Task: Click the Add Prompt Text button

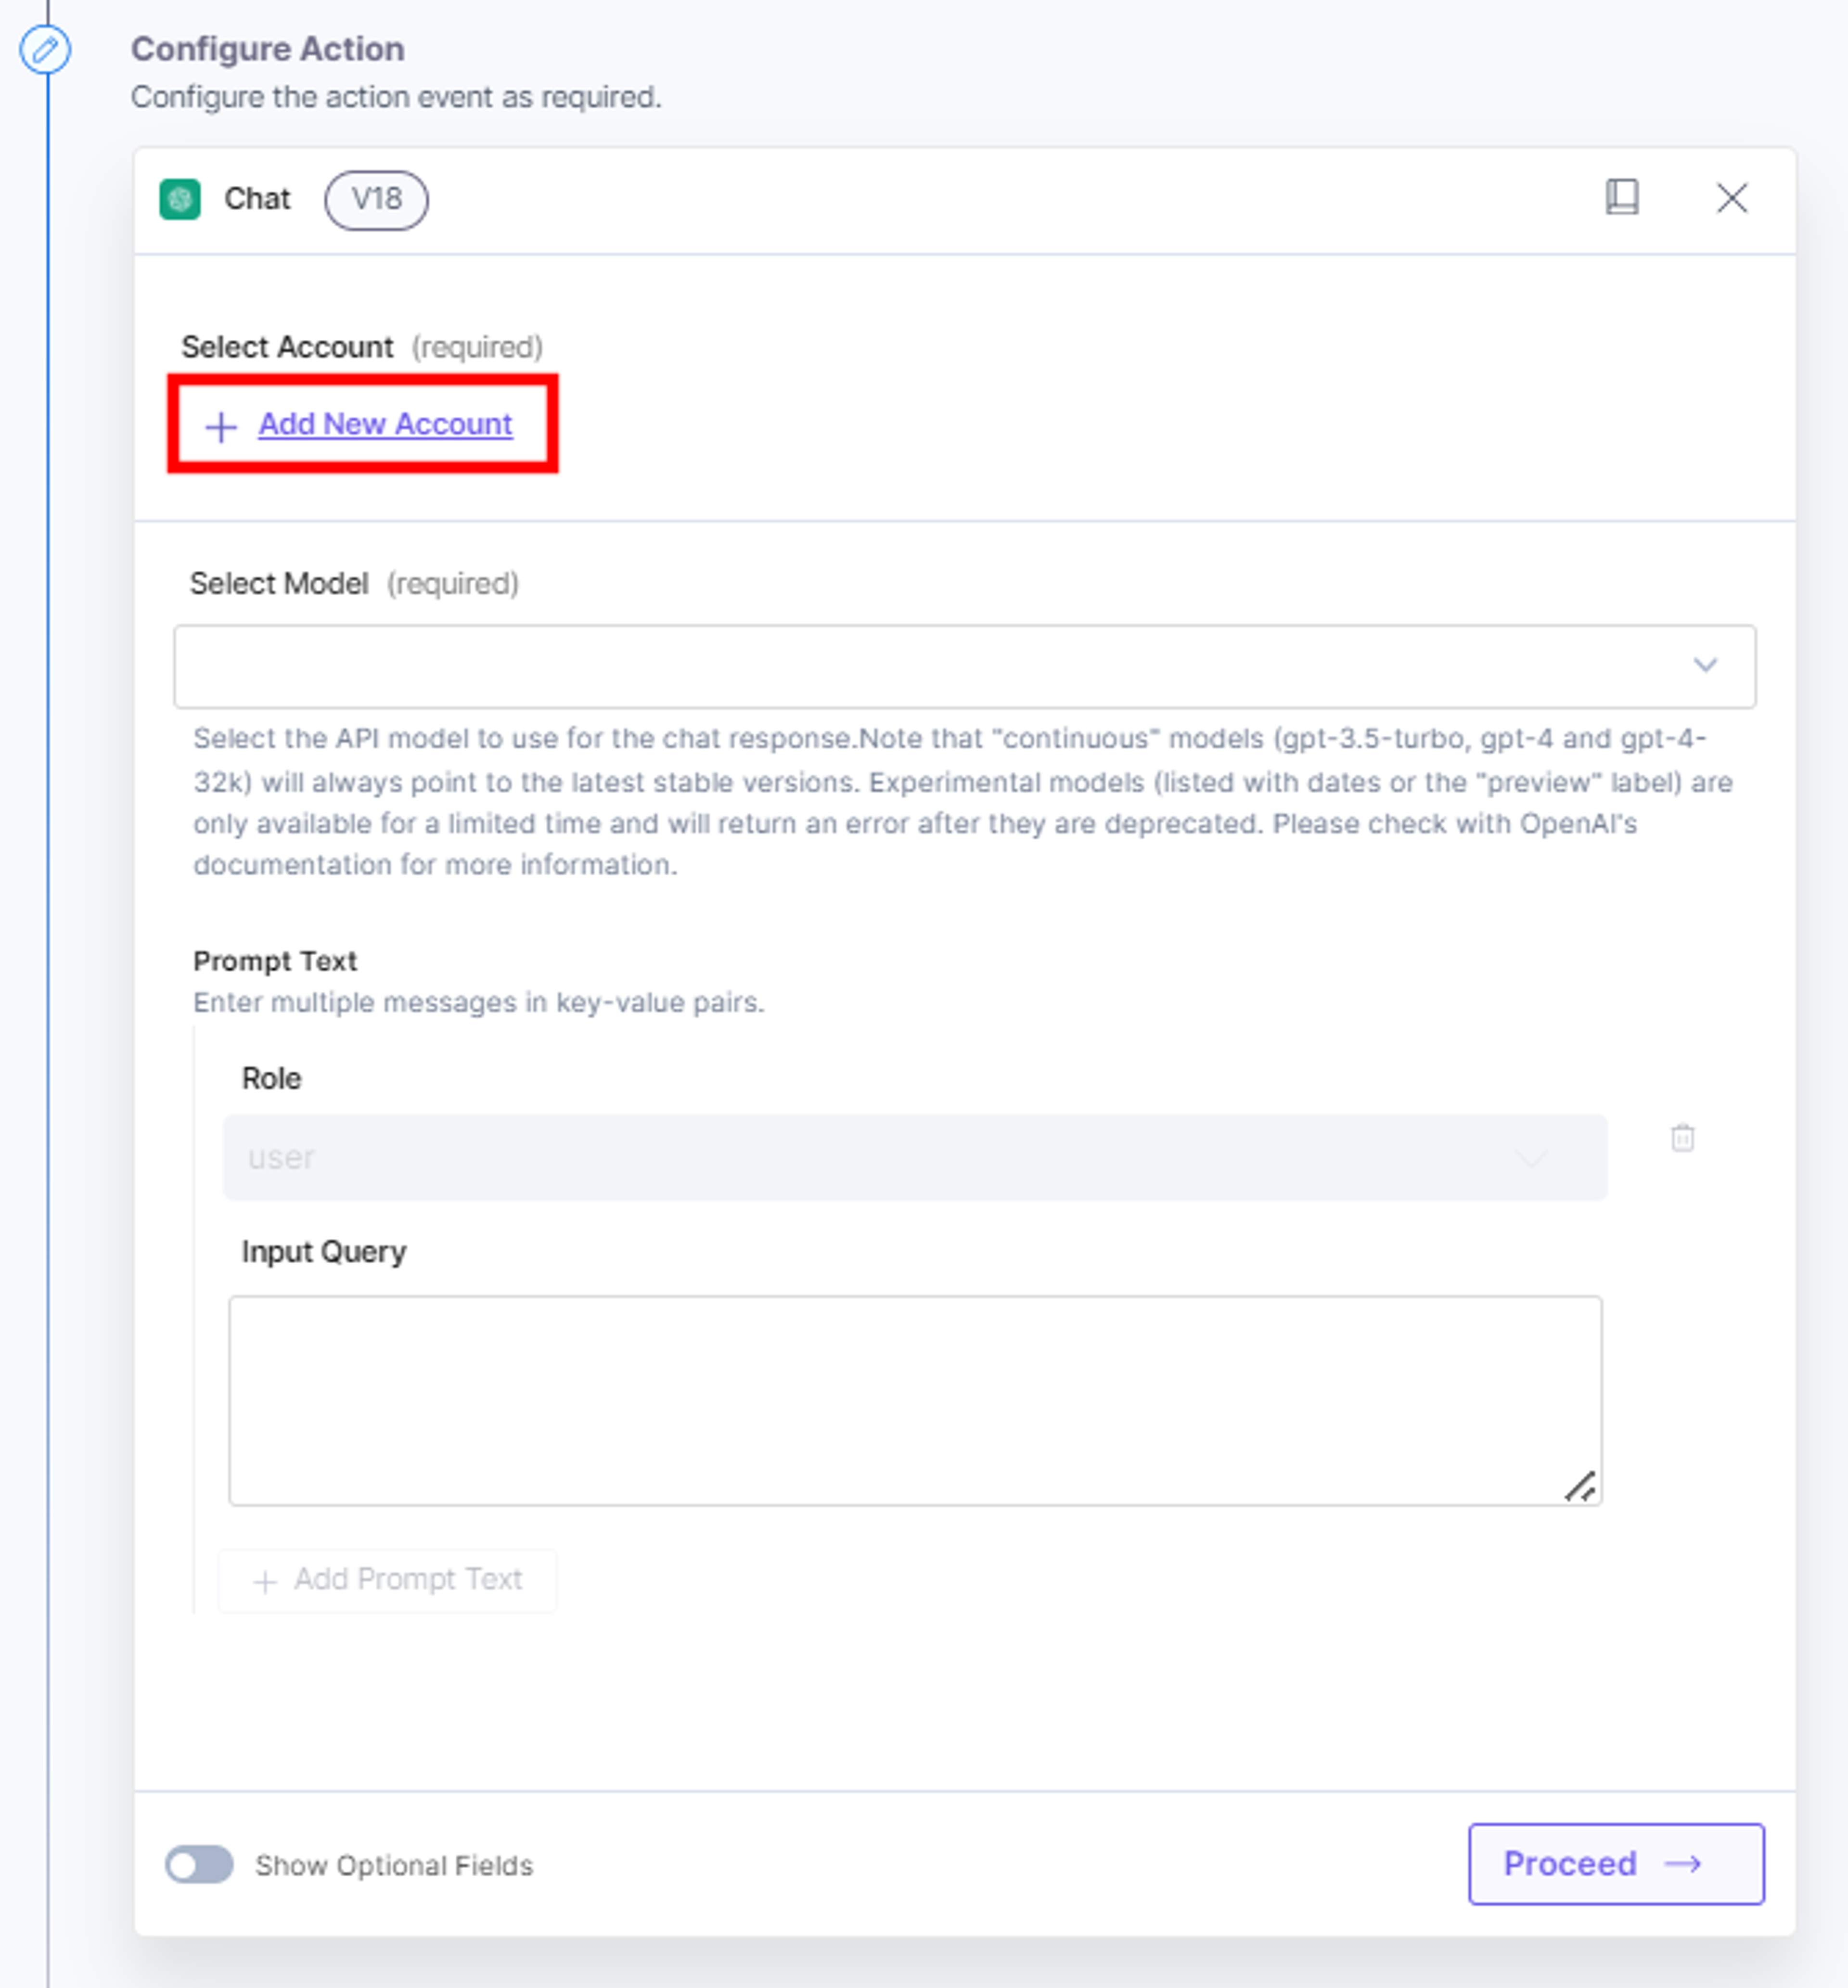Action: 388,1580
